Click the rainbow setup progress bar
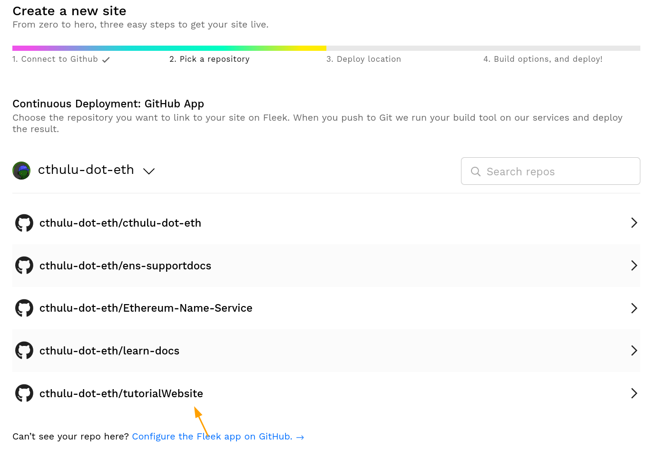Screen dimensions: 667x449 [x=169, y=48]
